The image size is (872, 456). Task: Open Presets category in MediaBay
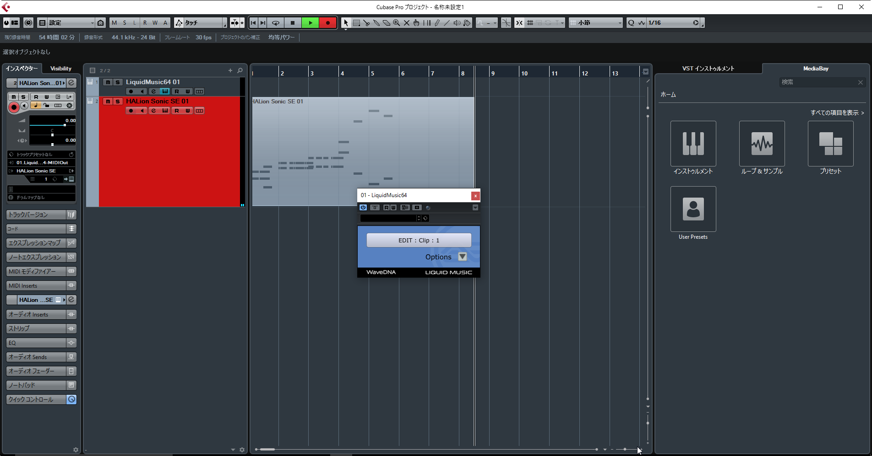pos(830,144)
